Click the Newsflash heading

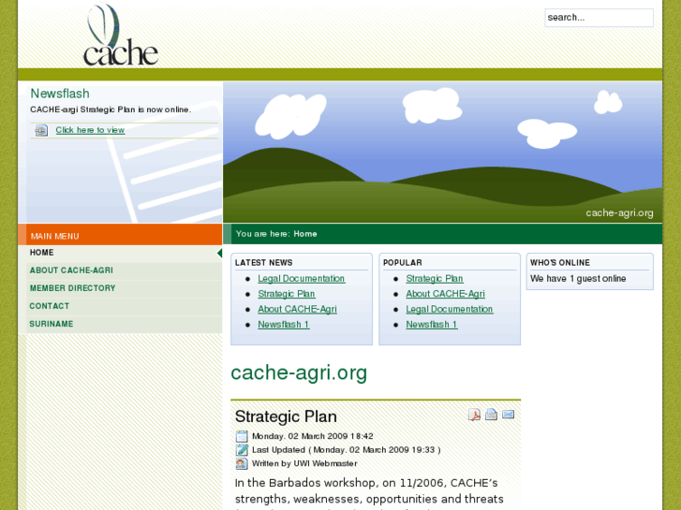[60, 94]
